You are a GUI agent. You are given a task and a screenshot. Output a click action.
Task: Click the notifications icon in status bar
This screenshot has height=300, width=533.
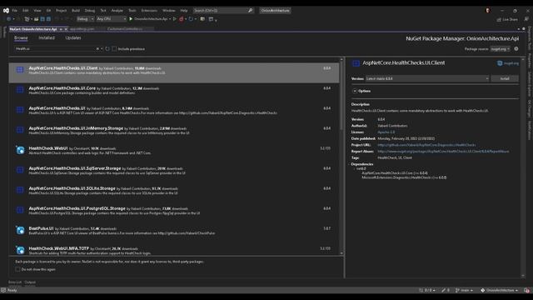[526, 290]
